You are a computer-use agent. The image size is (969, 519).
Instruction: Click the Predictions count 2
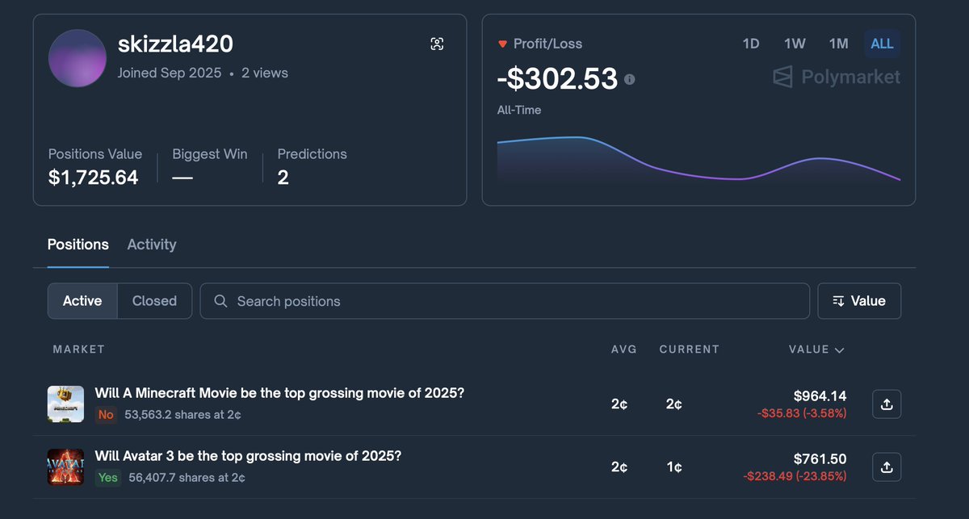pos(283,177)
